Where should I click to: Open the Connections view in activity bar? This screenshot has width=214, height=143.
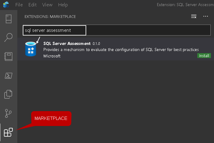point(8,19)
